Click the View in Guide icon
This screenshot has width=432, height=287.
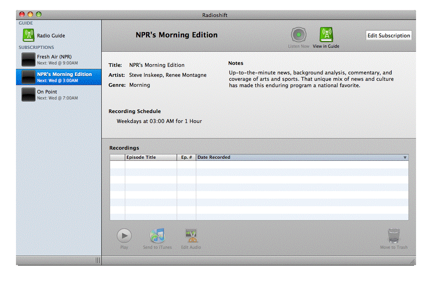(x=326, y=35)
